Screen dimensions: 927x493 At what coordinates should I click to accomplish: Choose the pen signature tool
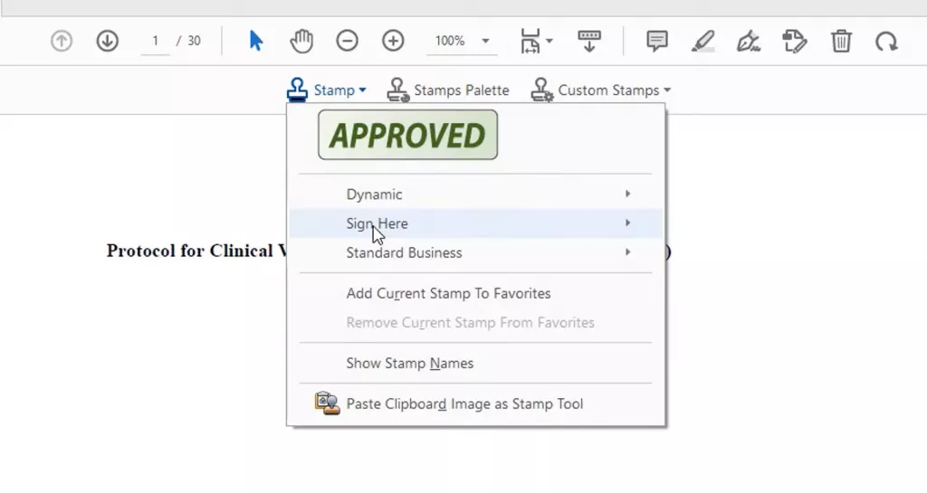pos(749,42)
